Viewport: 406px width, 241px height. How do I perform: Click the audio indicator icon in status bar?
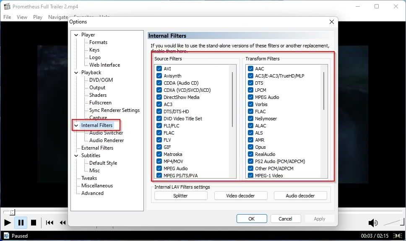click(398, 236)
